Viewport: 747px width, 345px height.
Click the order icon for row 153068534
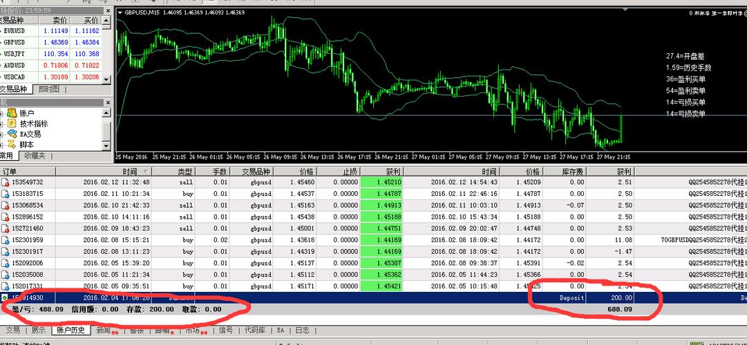(x=6, y=206)
